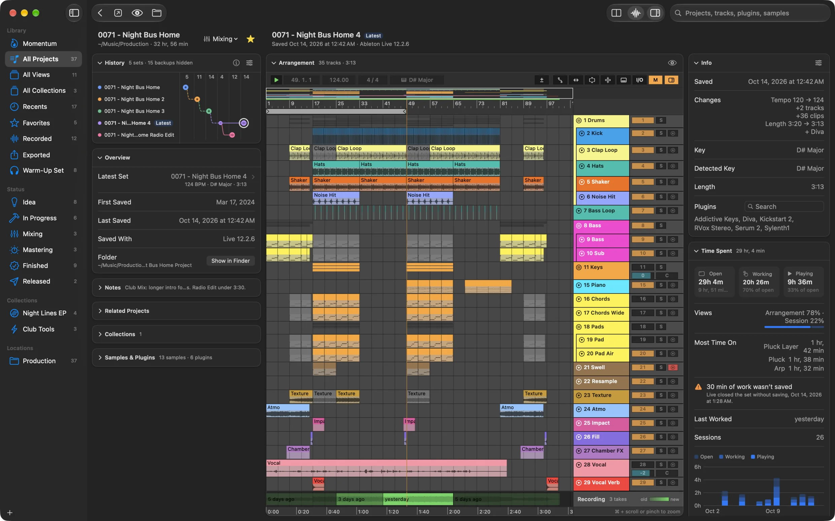Open Info panel settings sliders icon

(819, 63)
